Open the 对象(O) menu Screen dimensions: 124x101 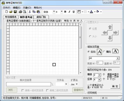pos(27,8)
